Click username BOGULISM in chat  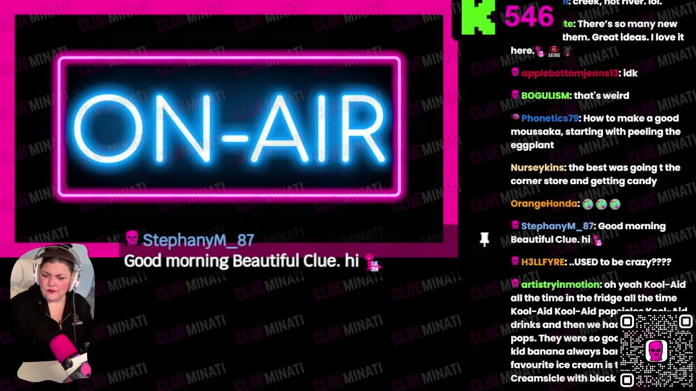point(545,96)
